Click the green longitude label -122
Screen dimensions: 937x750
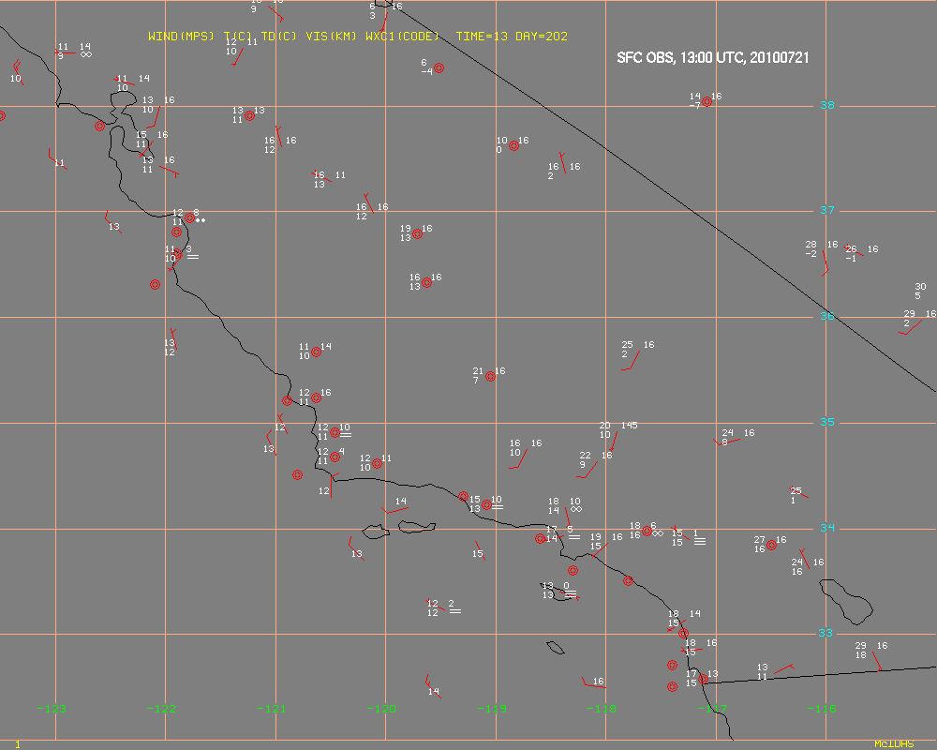click(161, 710)
